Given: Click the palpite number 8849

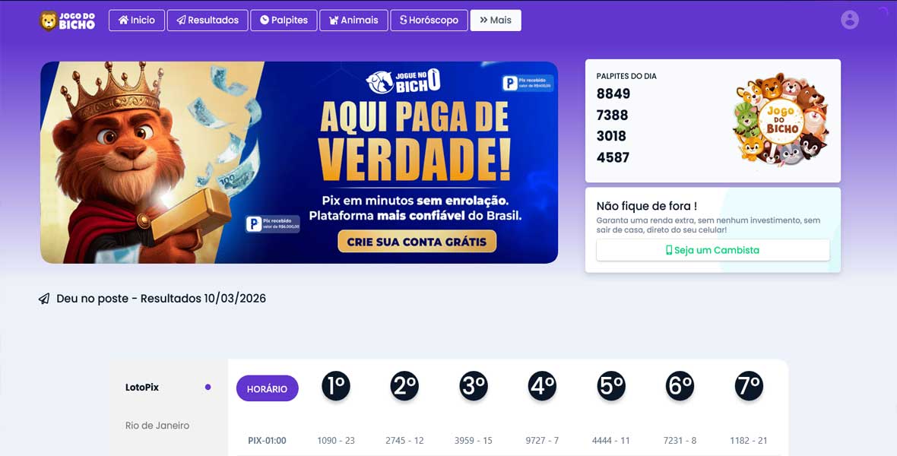Looking at the screenshot, I should 613,93.
